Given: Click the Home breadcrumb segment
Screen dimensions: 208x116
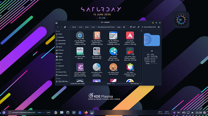Looking at the screenshot, I should tap(74, 27).
